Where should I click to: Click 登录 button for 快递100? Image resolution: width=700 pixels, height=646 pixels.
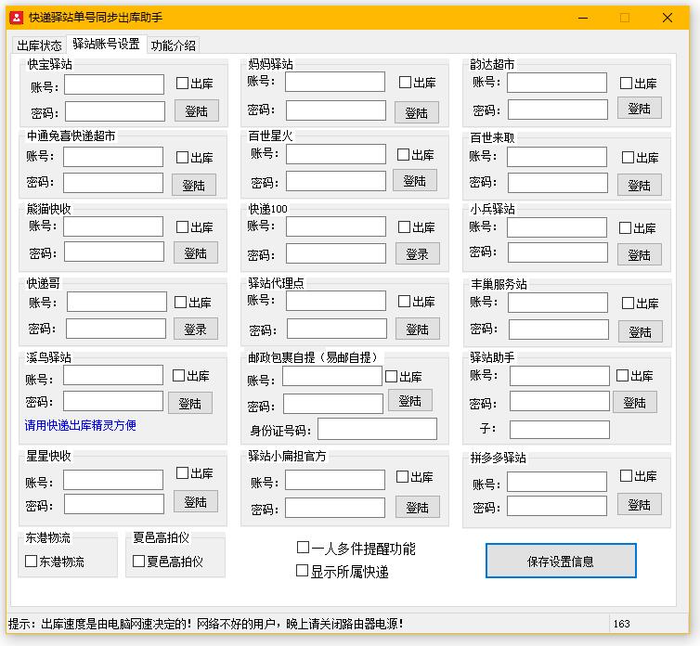(418, 253)
